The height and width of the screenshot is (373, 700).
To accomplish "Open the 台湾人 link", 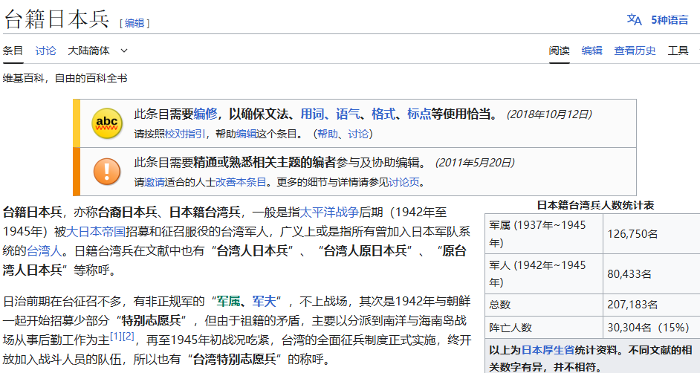I will click(x=44, y=250).
